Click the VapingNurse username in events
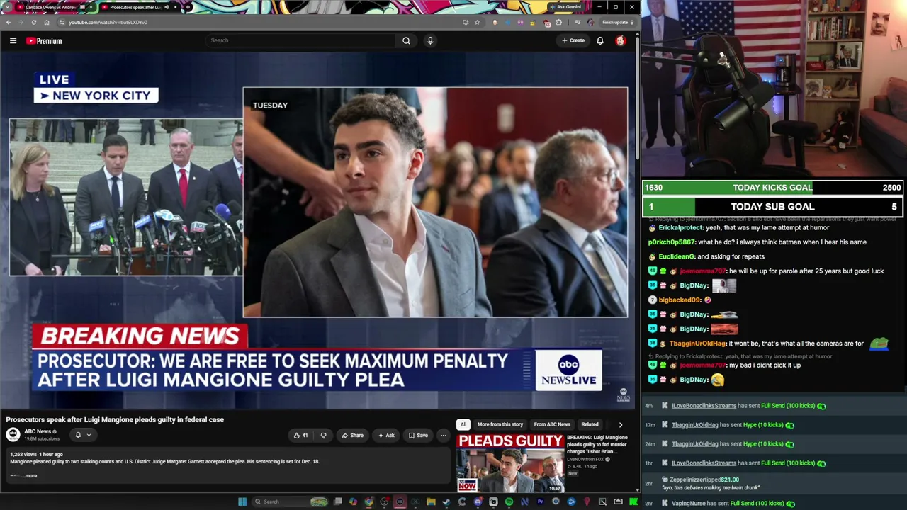This screenshot has height=510, width=907. [688, 504]
